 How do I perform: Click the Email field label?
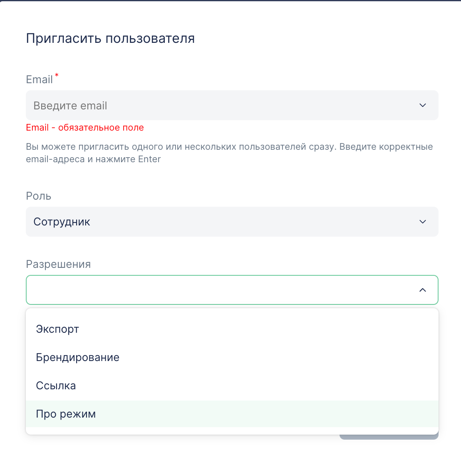(40, 79)
